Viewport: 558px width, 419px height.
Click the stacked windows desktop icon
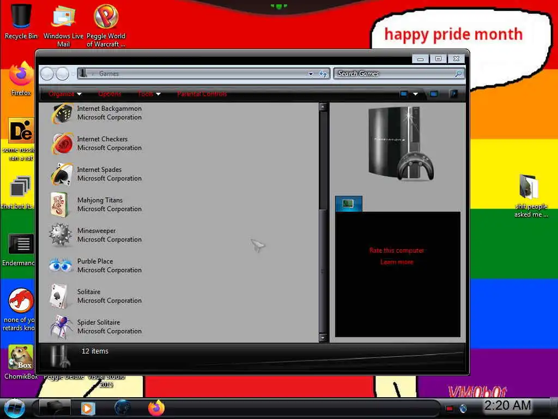[x=20, y=187]
